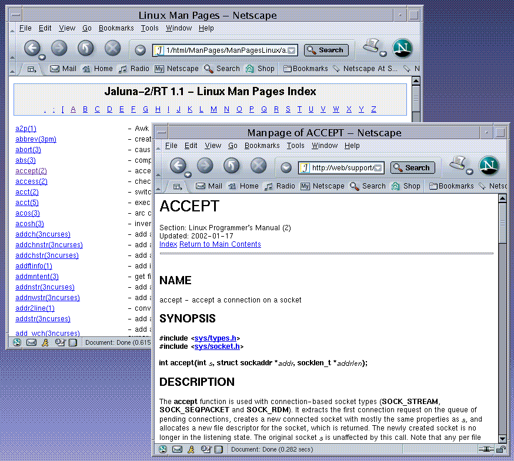Open Mail icon in ACCEPT window status bar
The height and width of the screenshot is (461, 514).
[177, 449]
